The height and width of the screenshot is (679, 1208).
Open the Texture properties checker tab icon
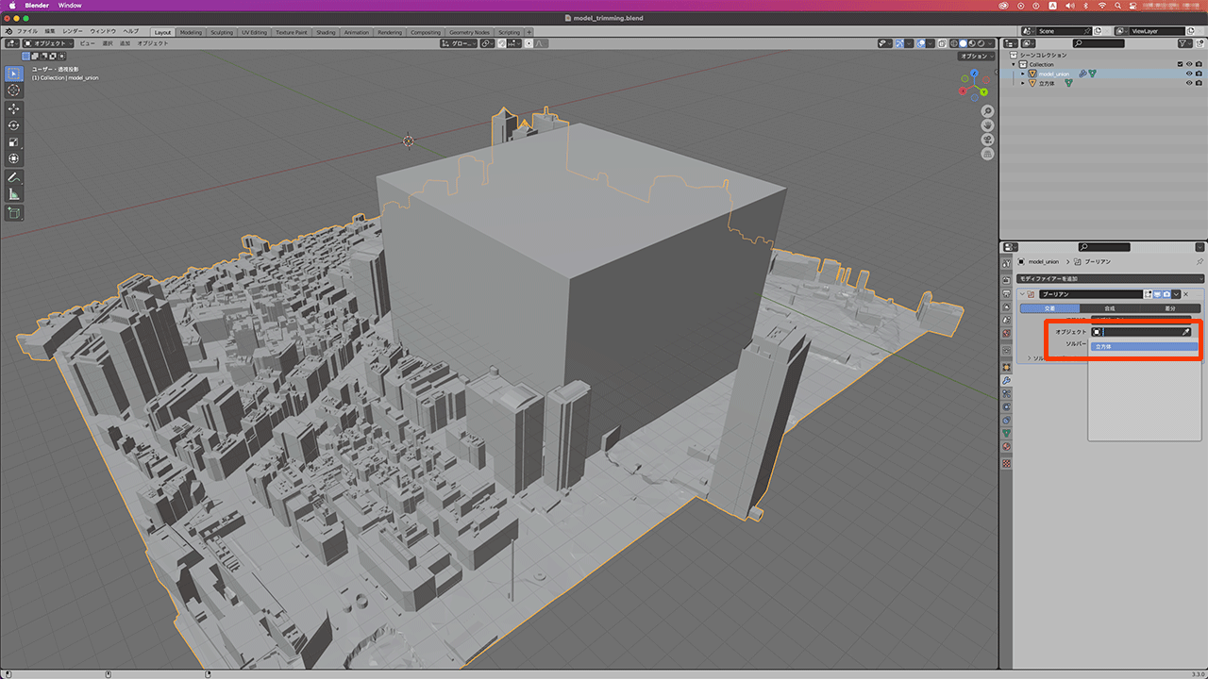(1006, 463)
